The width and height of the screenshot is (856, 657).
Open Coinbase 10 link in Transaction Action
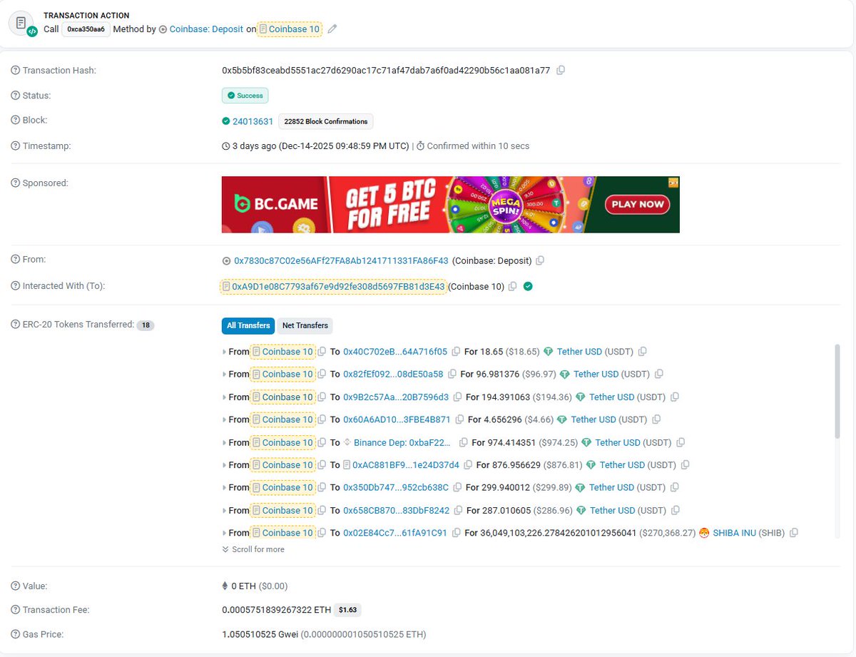(294, 29)
